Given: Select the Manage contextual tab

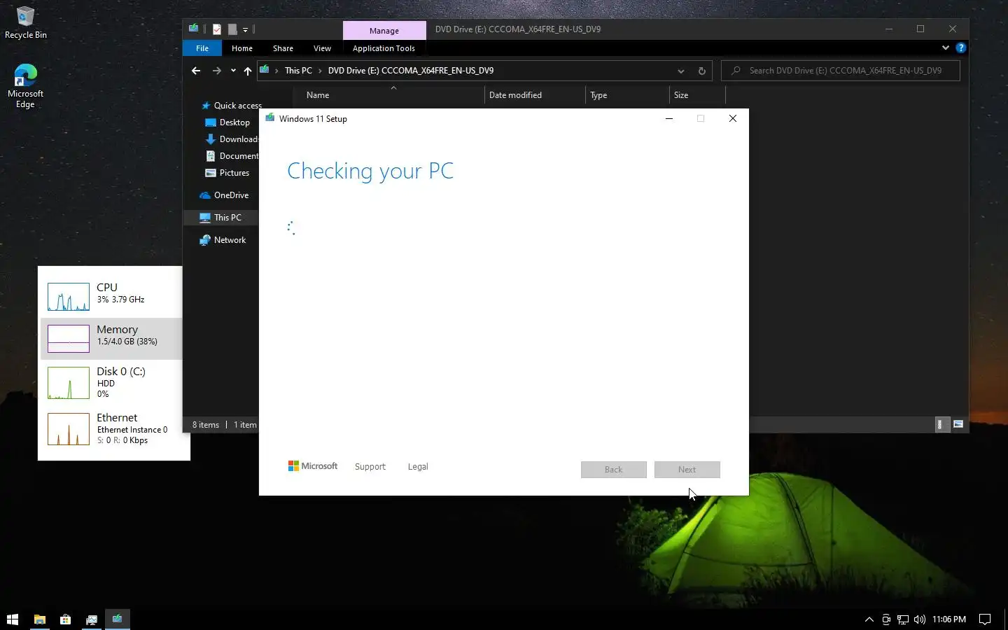Looking at the screenshot, I should (x=384, y=30).
